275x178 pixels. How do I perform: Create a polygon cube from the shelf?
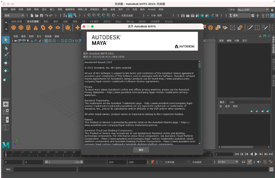(21, 28)
